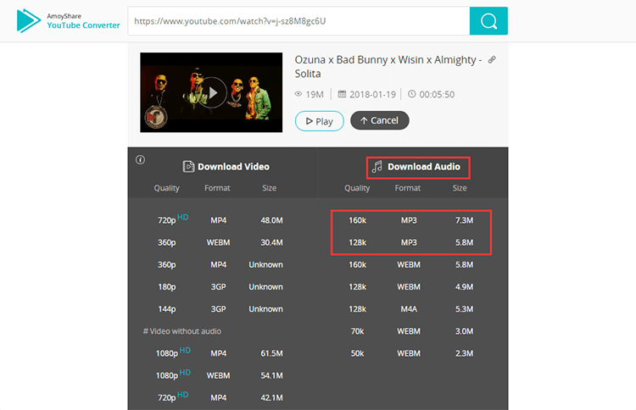Download 128k M4A 5.3M audio
The image size is (636, 410).
(x=411, y=308)
